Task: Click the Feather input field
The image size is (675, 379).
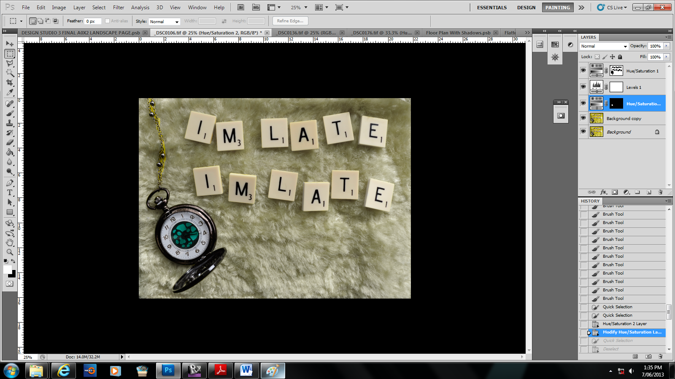Action: tap(93, 21)
